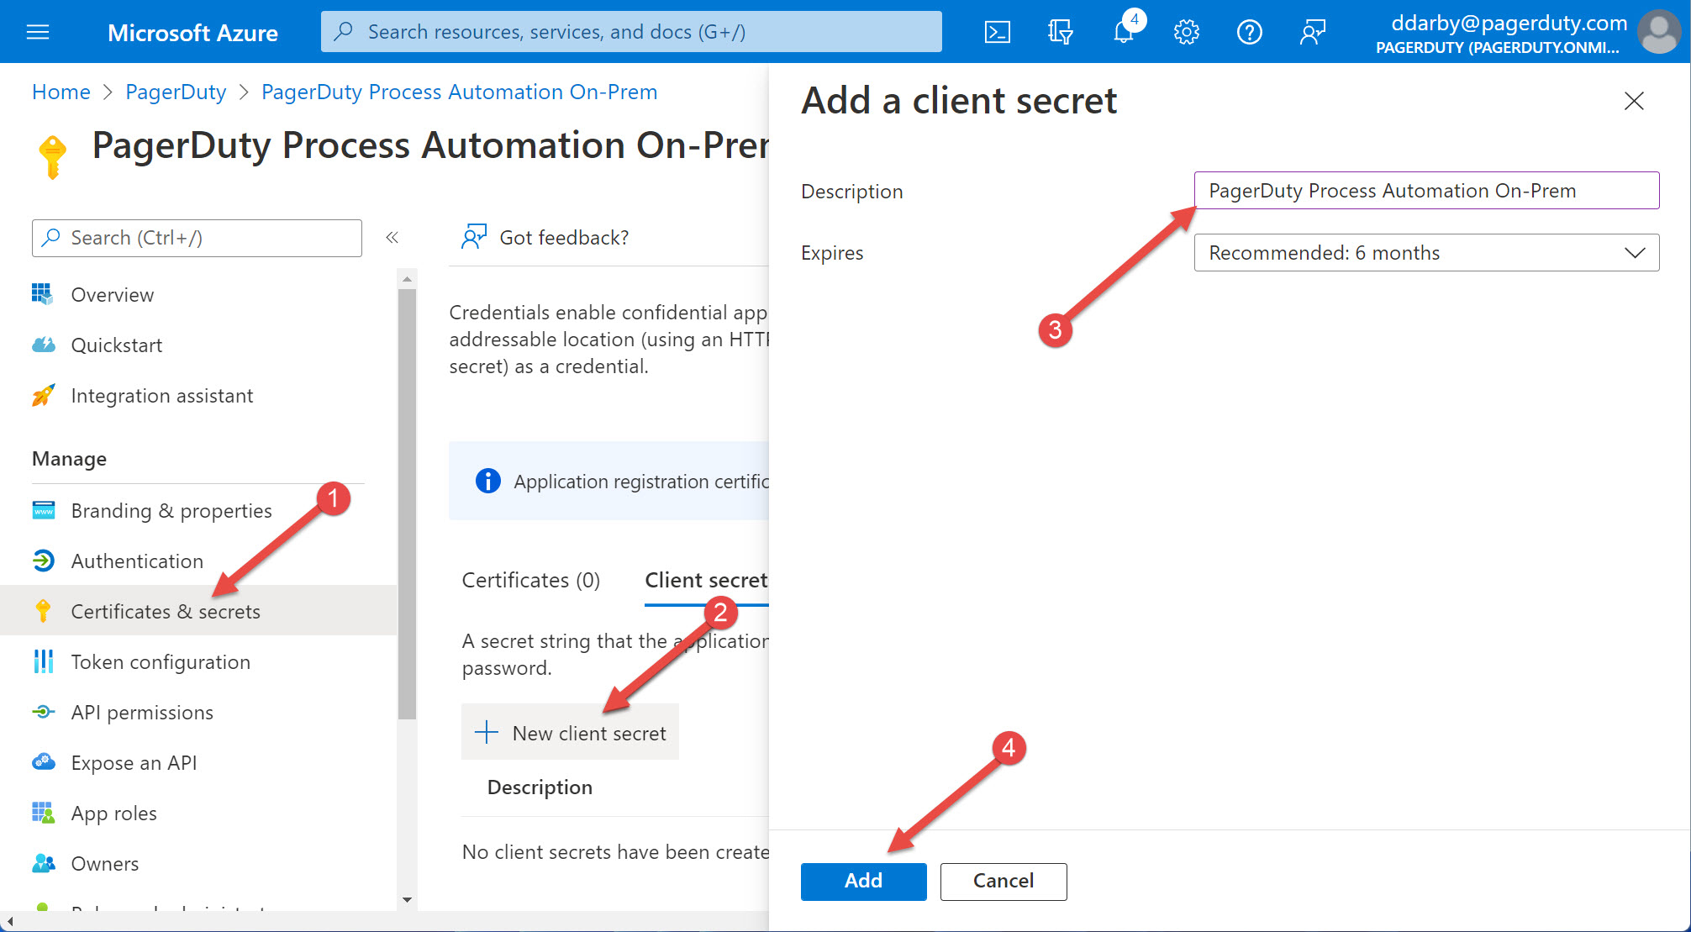Click the Overview grid icon
The width and height of the screenshot is (1691, 932).
coord(43,294)
